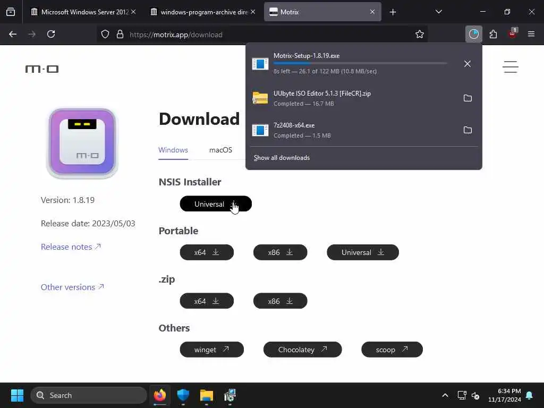This screenshot has width=544, height=408.
Task: Close the windows-program-archive tab
Action: coord(253,12)
